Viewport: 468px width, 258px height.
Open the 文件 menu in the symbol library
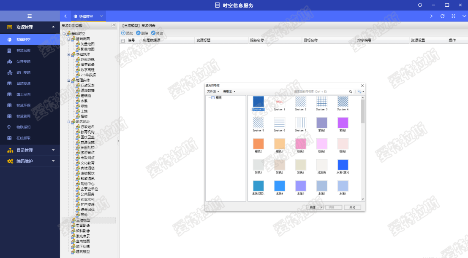pyautogui.click(x=212, y=91)
